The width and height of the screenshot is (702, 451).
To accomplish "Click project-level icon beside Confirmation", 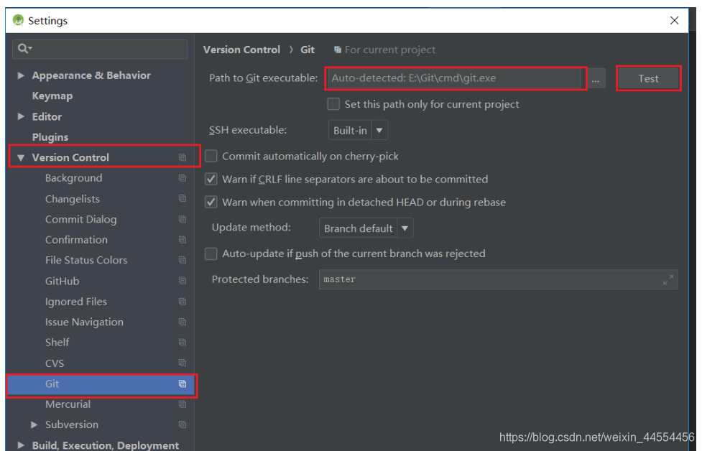I will (183, 240).
